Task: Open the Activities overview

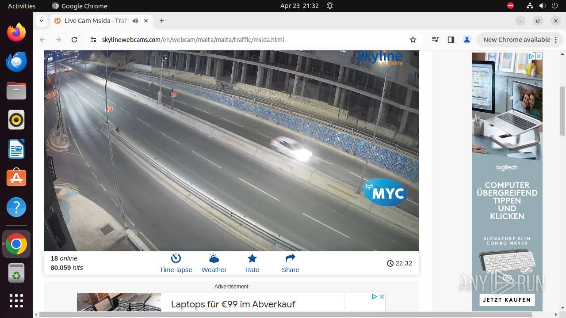Action: click(x=22, y=6)
